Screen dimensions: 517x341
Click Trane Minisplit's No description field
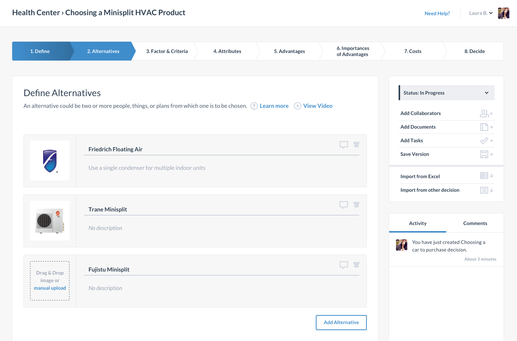click(x=105, y=228)
